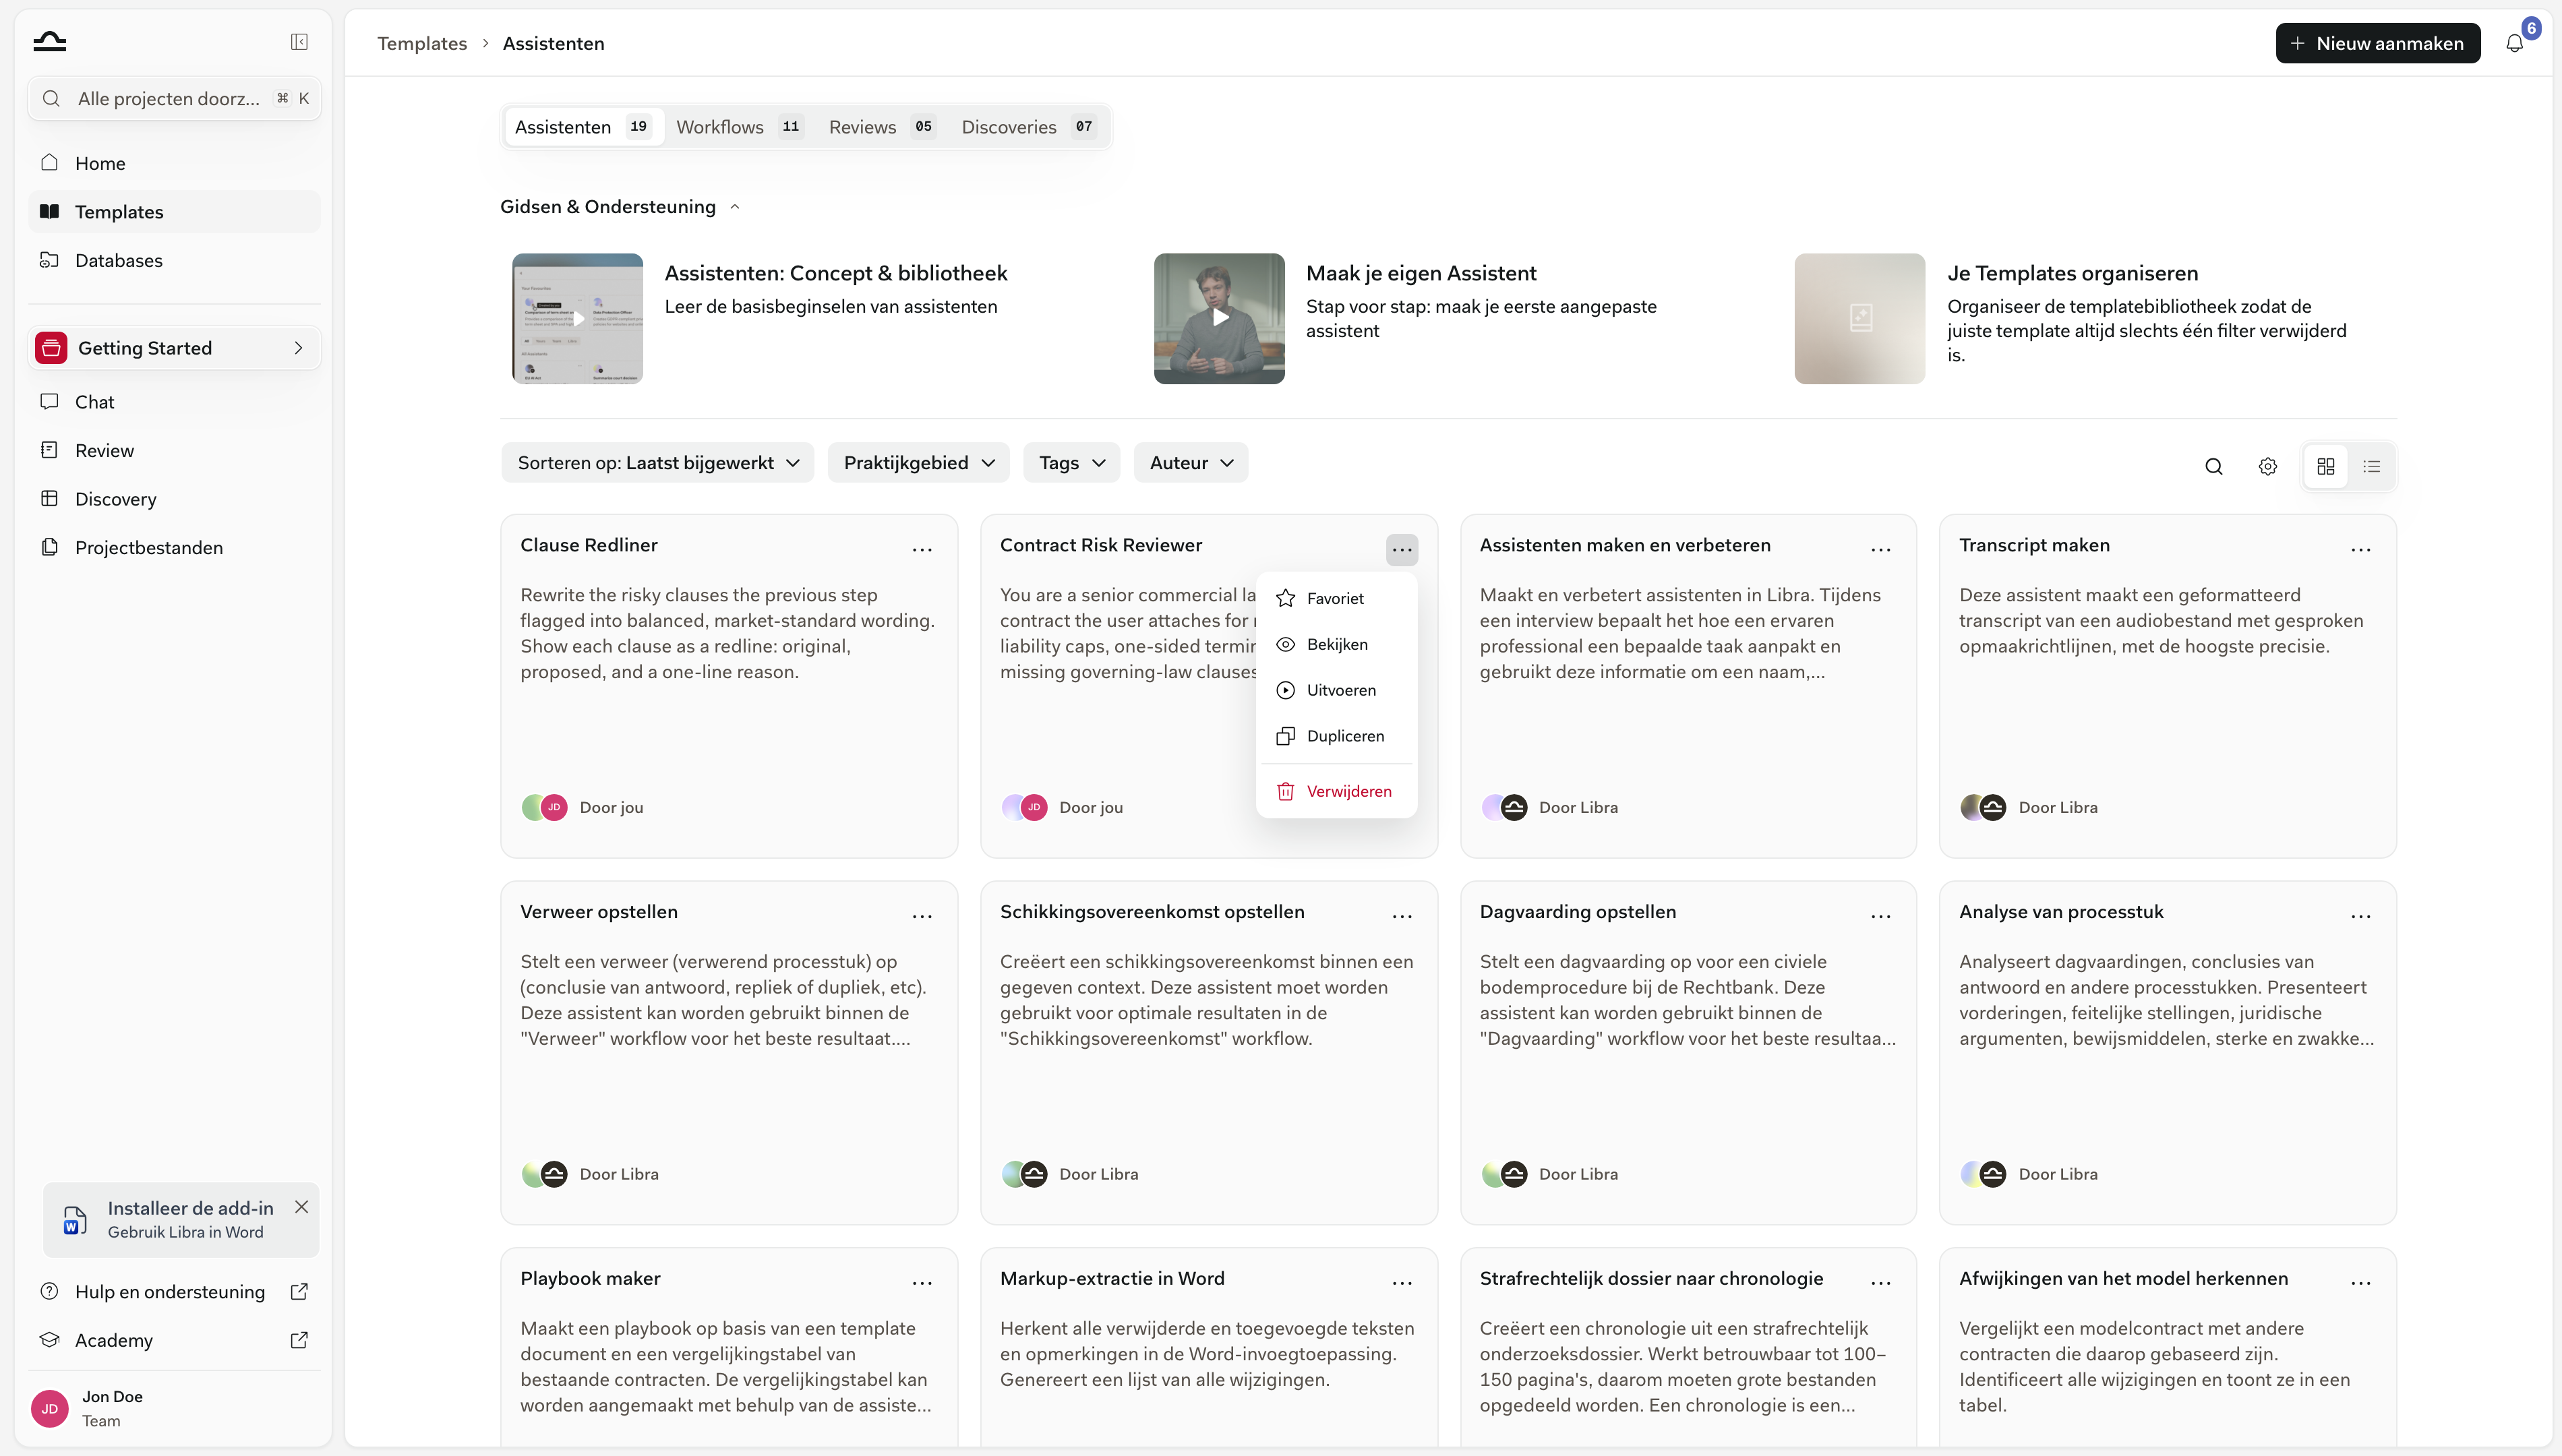
Task: Open Hulp en ondersteuning link
Action: pyautogui.click(x=174, y=1292)
